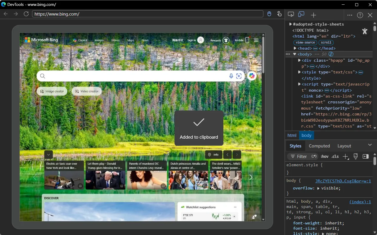Screen dimensions: 377x235
Task: Open the Dutch princesses news card
Action: [x=188, y=175]
